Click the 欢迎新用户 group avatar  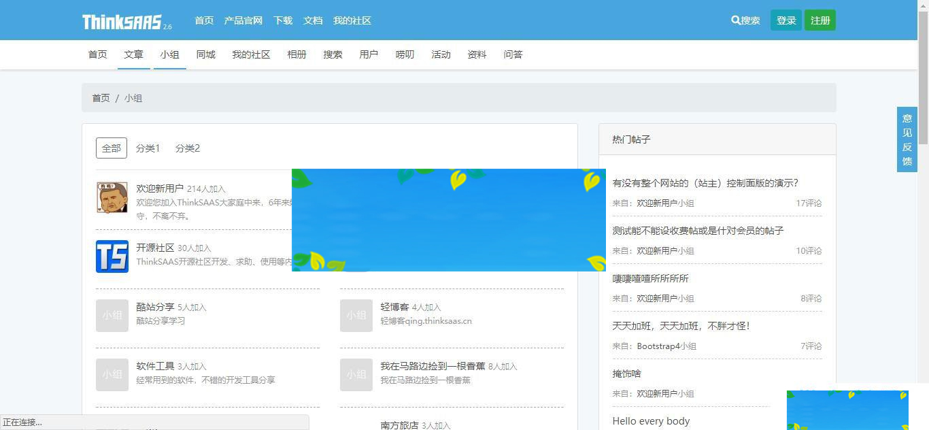click(112, 197)
